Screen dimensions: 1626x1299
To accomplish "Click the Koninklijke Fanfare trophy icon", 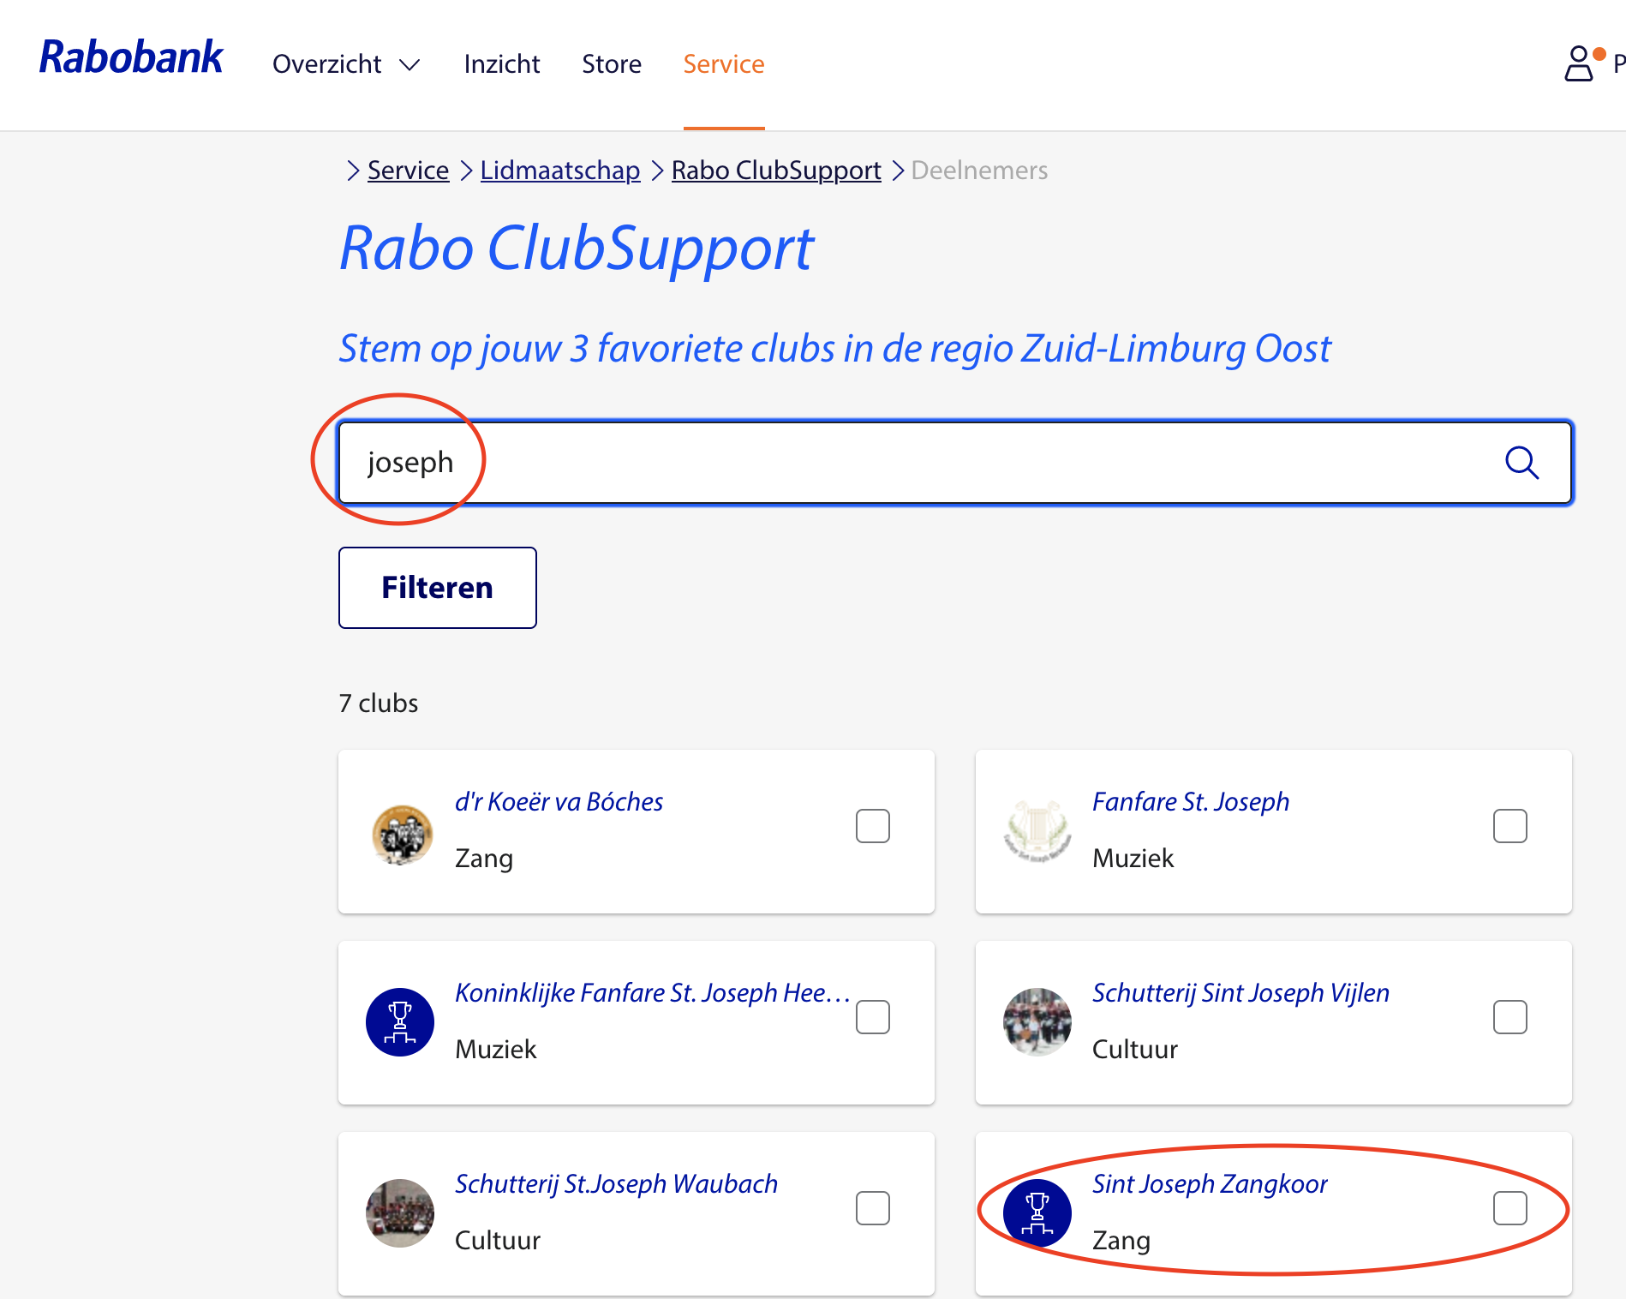I will [400, 1022].
